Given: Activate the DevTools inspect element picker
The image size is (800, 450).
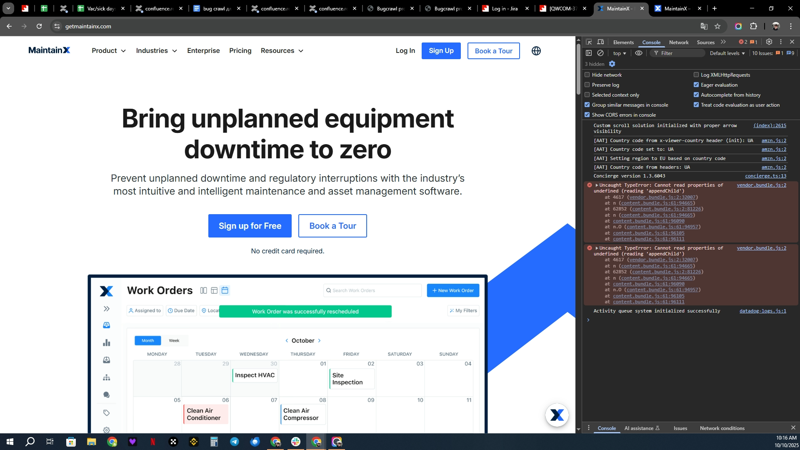Looking at the screenshot, I should (x=589, y=42).
